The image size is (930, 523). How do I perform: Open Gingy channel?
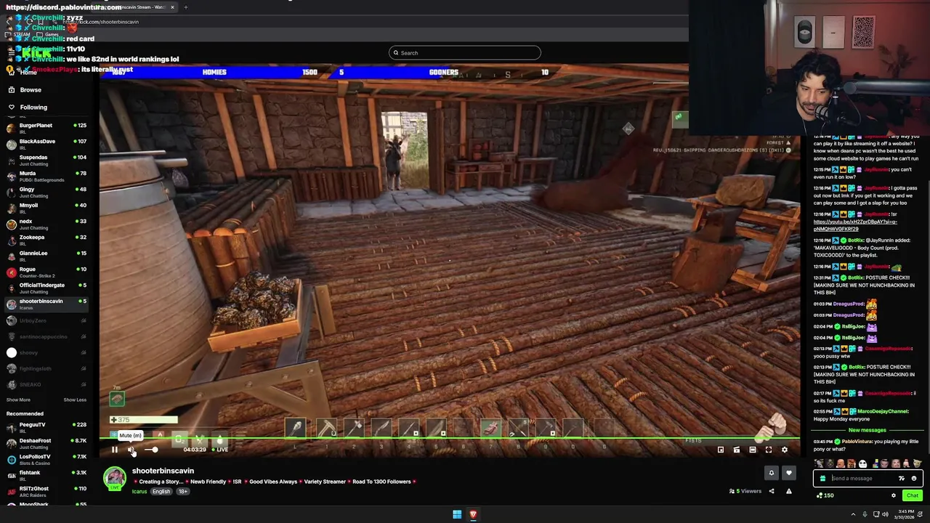click(x=45, y=192)
